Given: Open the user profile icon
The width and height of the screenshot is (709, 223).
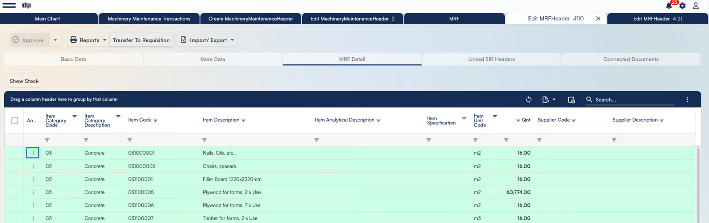Looking at the screenshot, I should [x=695, y=6].
